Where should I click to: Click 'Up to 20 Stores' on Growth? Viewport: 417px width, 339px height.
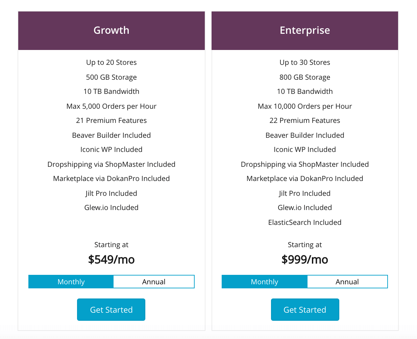point(111,62)
